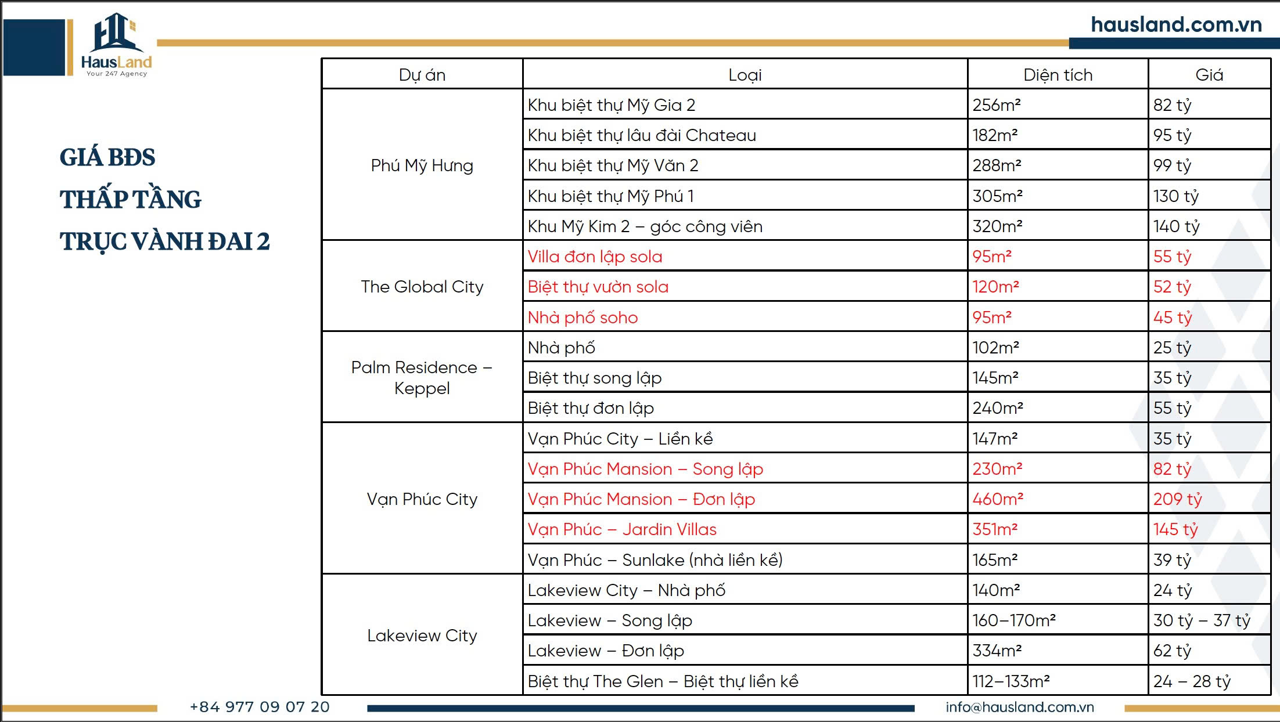This screenshot has height=722, width=1280.
Task: Select "Khu Mỹ Kim 2 – góc công viên" cell
Action: click(745, 226)
